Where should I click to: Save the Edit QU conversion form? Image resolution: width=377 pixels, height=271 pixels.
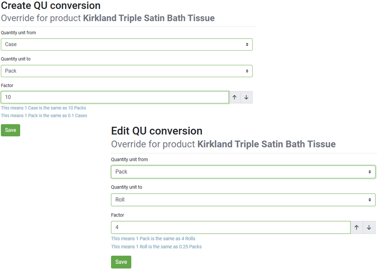tap(121, 262)
